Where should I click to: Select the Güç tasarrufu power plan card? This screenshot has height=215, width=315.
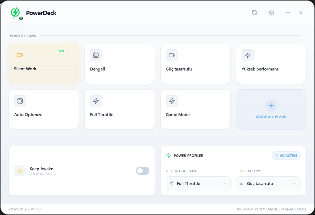coord(195,64)
